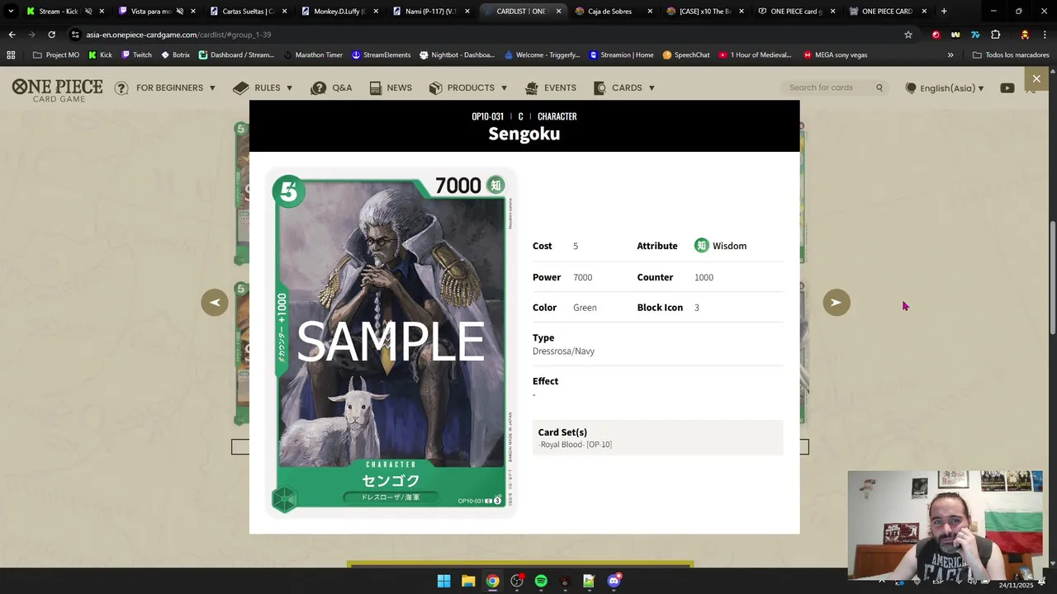1057x594 pixels.
Task: Open the browser apps grid icon
Action: coord(11,55)
